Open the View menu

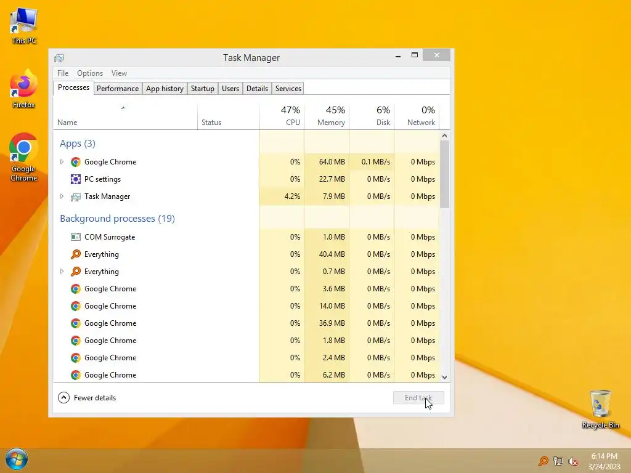pos(119,73)
